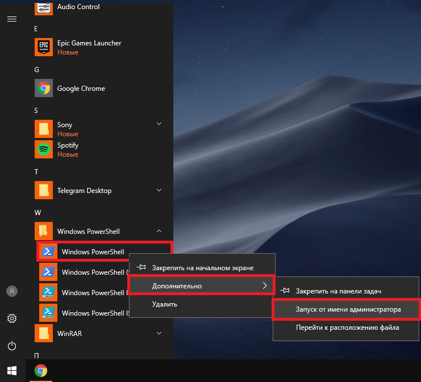Collapse the Windows PowerShell folder chevron
The image size is (421, 382).
coord(159,231)
